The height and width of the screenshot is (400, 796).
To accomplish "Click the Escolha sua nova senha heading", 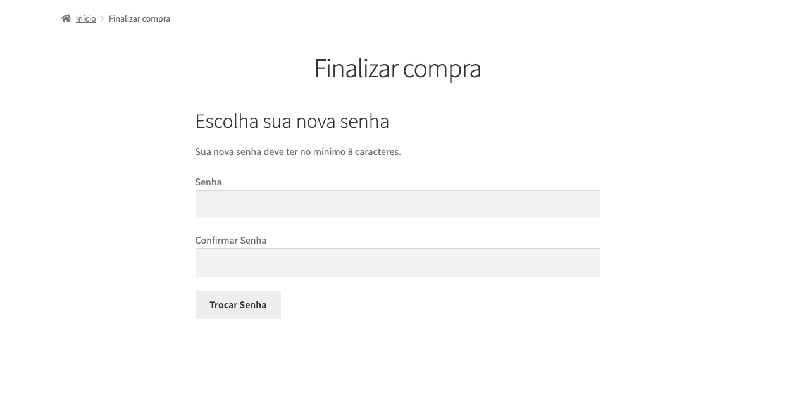I will click(x=292, y=120).
